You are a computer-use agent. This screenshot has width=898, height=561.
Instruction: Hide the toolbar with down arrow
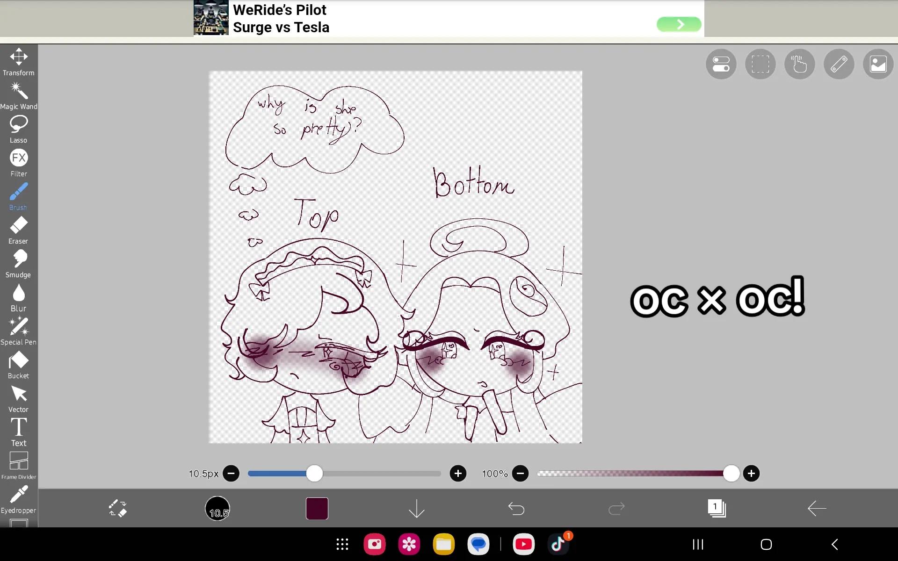pos(417,508)
